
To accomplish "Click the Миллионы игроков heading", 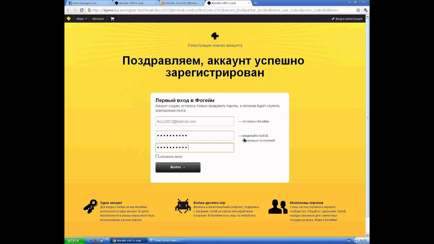I will (307, 203).
